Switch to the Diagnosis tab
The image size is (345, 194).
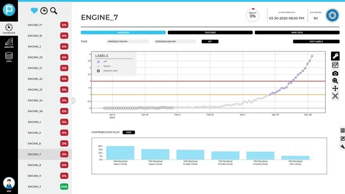(123, 33)
